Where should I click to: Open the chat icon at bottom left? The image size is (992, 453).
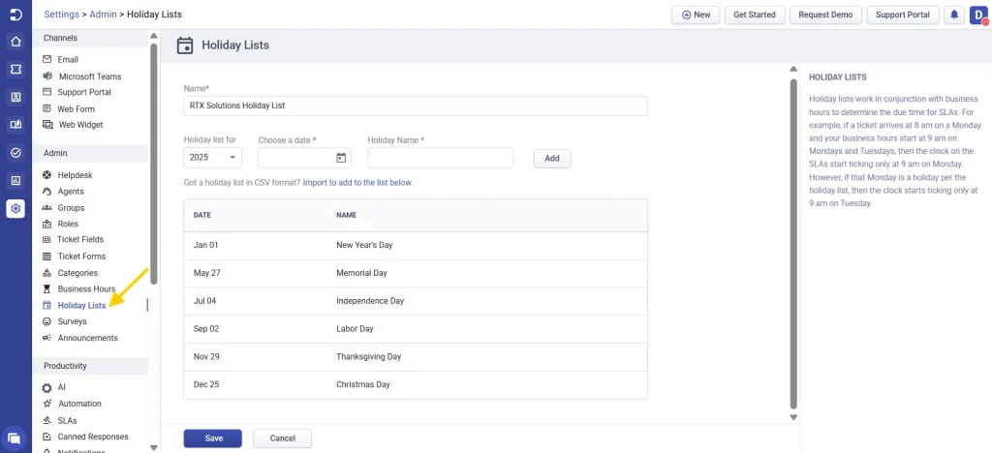point(15,438)
